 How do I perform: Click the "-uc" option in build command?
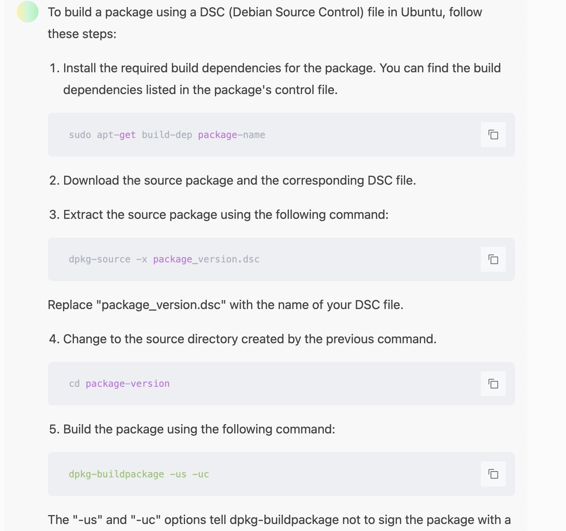click(x=201, y=474)
